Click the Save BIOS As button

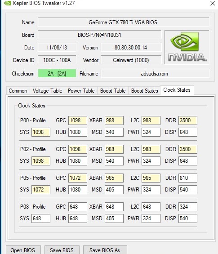coord(105,250)
